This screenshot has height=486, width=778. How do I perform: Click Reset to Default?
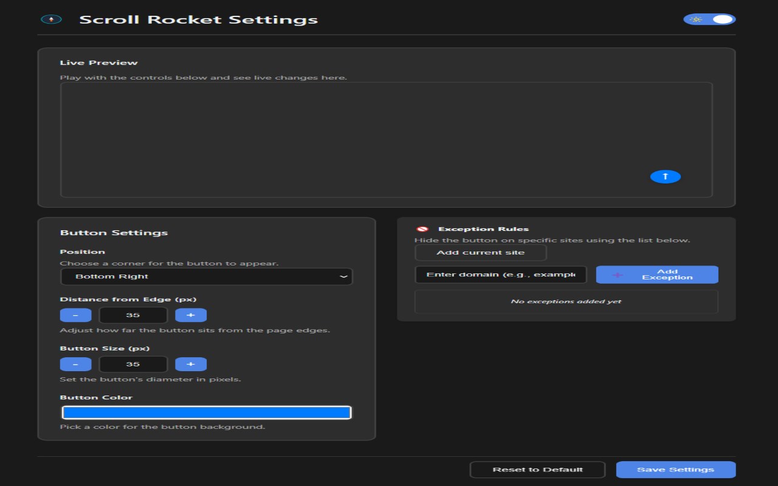coord(537,470)
